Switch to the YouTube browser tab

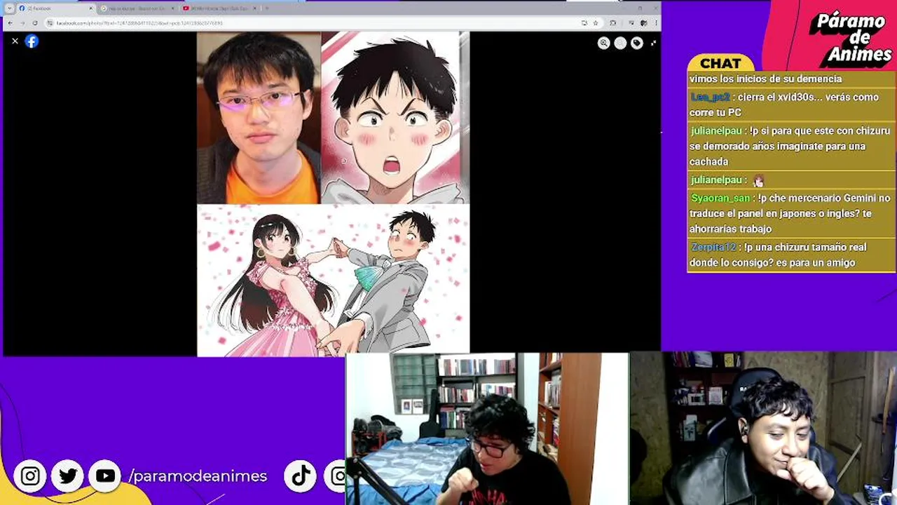(x=219, y=8)
